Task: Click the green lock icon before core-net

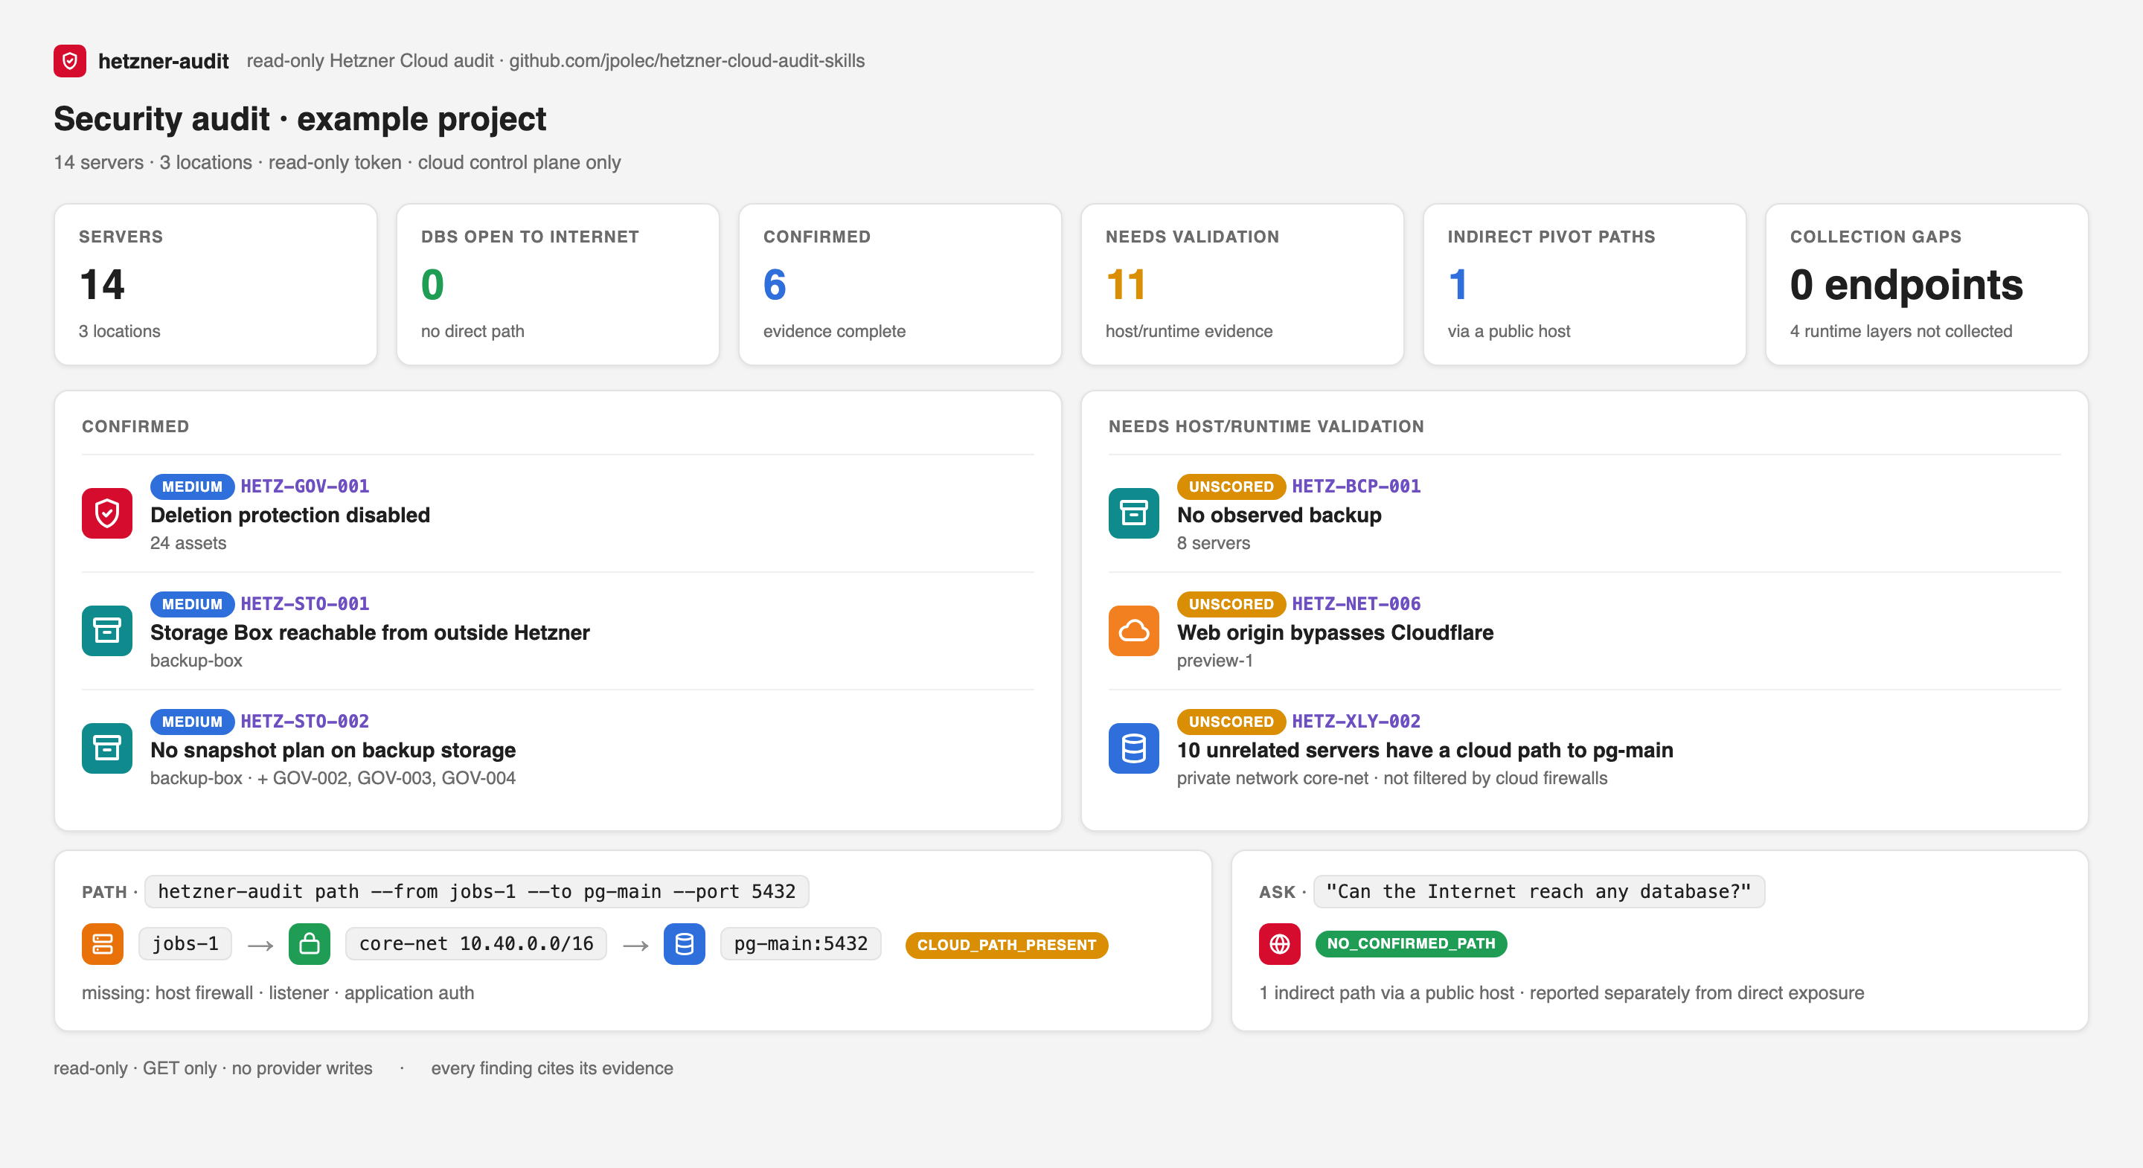Action: click(x=310, y=943)
